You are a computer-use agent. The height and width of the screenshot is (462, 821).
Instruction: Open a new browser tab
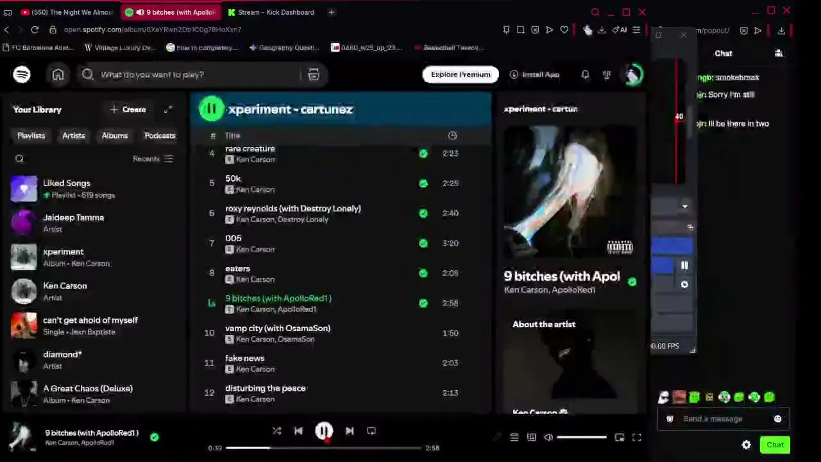pyautogui.click(x=332, y=12)
